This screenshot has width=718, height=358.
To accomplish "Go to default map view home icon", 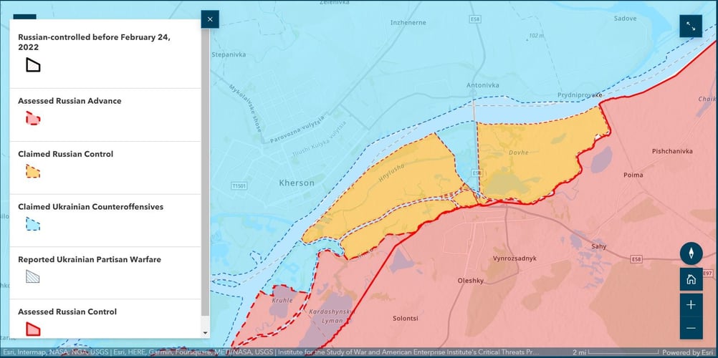I will [691, 279].
